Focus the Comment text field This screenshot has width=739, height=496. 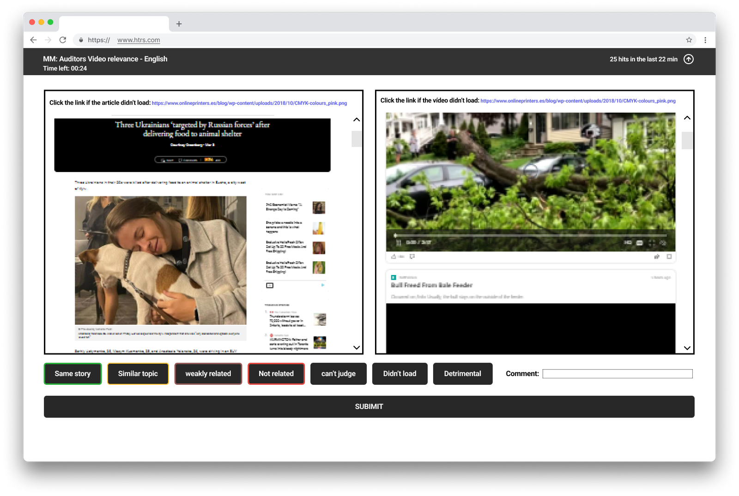pyautogui.click(x=617, y=374)
